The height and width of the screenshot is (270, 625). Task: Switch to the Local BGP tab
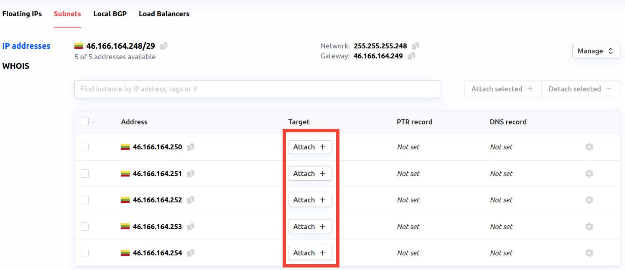click(110, 13)
